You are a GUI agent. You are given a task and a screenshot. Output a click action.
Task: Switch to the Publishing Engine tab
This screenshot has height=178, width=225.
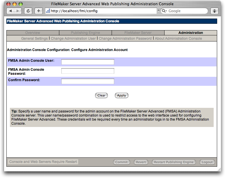coord(85,33)
